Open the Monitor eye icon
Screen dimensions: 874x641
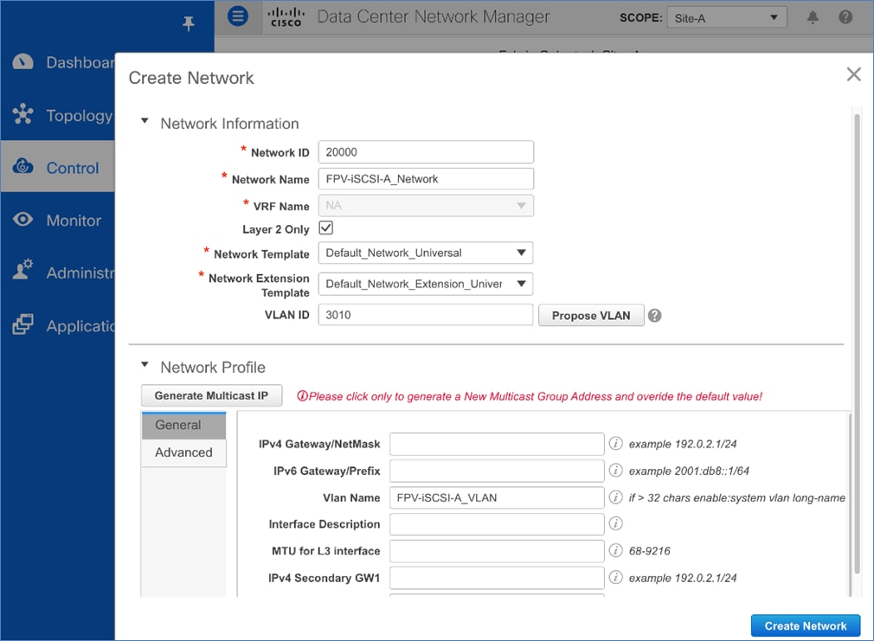pyautogui.click(x=22, y=220)
